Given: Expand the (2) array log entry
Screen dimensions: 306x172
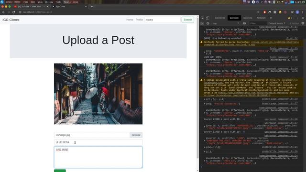Looking at the screenshot, I should 205,99.
